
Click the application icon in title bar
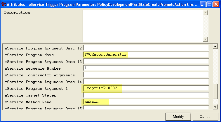click(x=4, y=4)
